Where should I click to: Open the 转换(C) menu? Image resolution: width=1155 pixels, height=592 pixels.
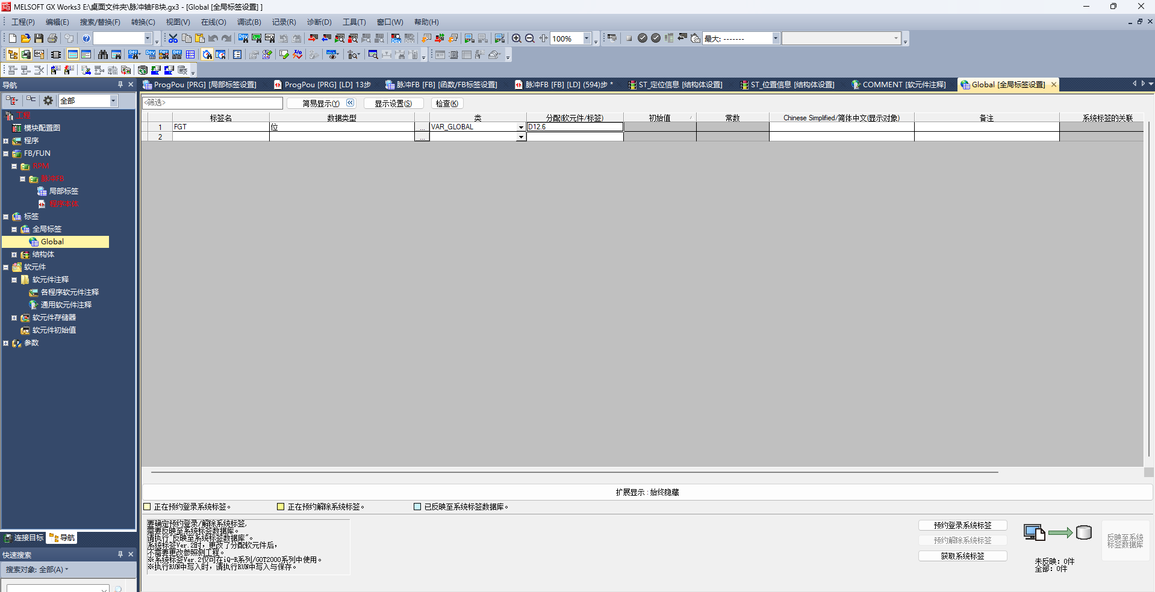143,22
